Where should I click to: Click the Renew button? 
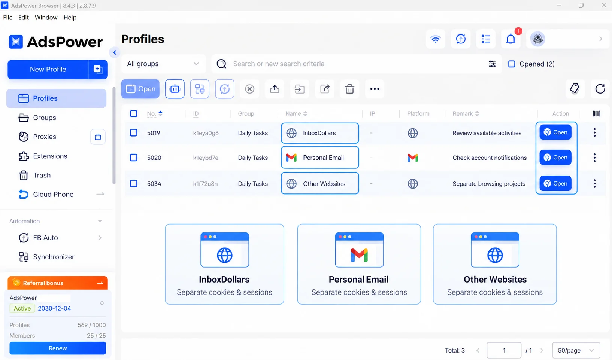point(58,348)
